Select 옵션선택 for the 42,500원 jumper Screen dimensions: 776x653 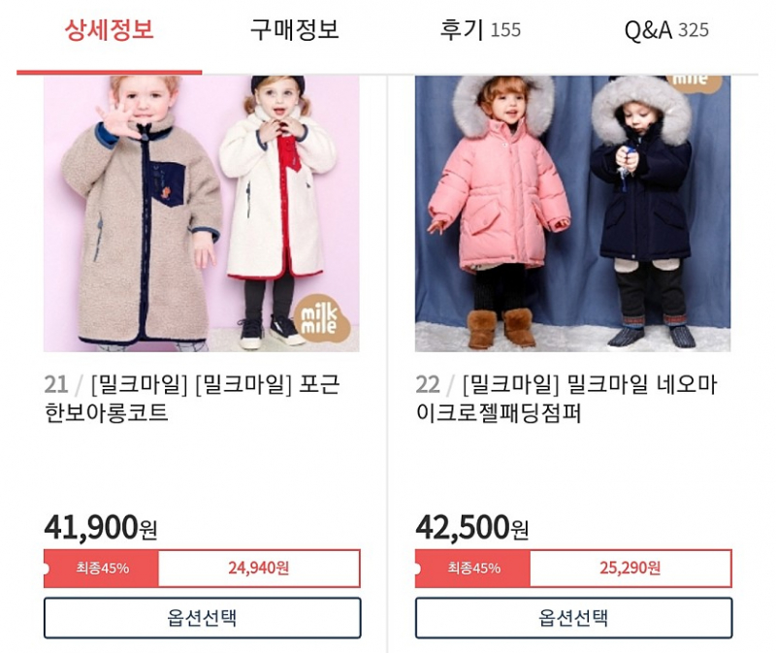coord(573,618)
